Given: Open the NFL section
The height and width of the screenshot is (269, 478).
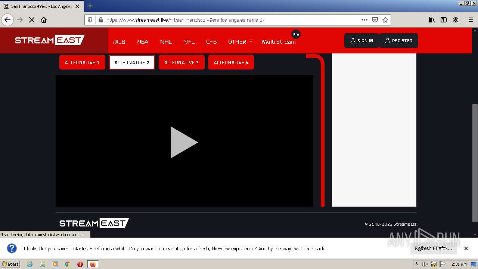Looking at the screenshot, I should tap(189, 41).
